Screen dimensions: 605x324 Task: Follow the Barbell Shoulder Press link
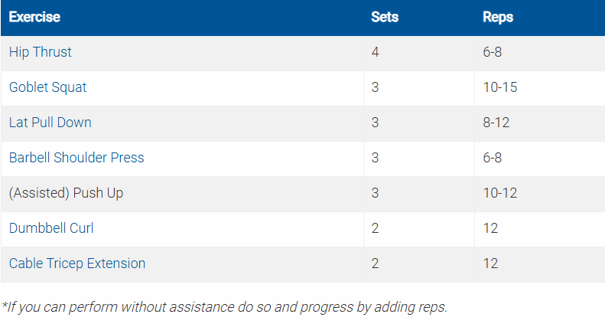pyautogui.click(x=76, y=158)
